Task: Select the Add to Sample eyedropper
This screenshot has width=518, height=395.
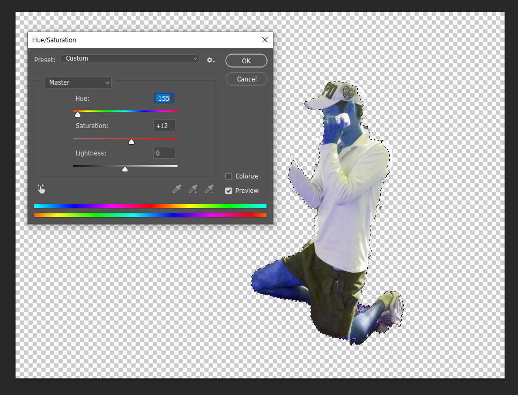Action: tap(193, 189)
